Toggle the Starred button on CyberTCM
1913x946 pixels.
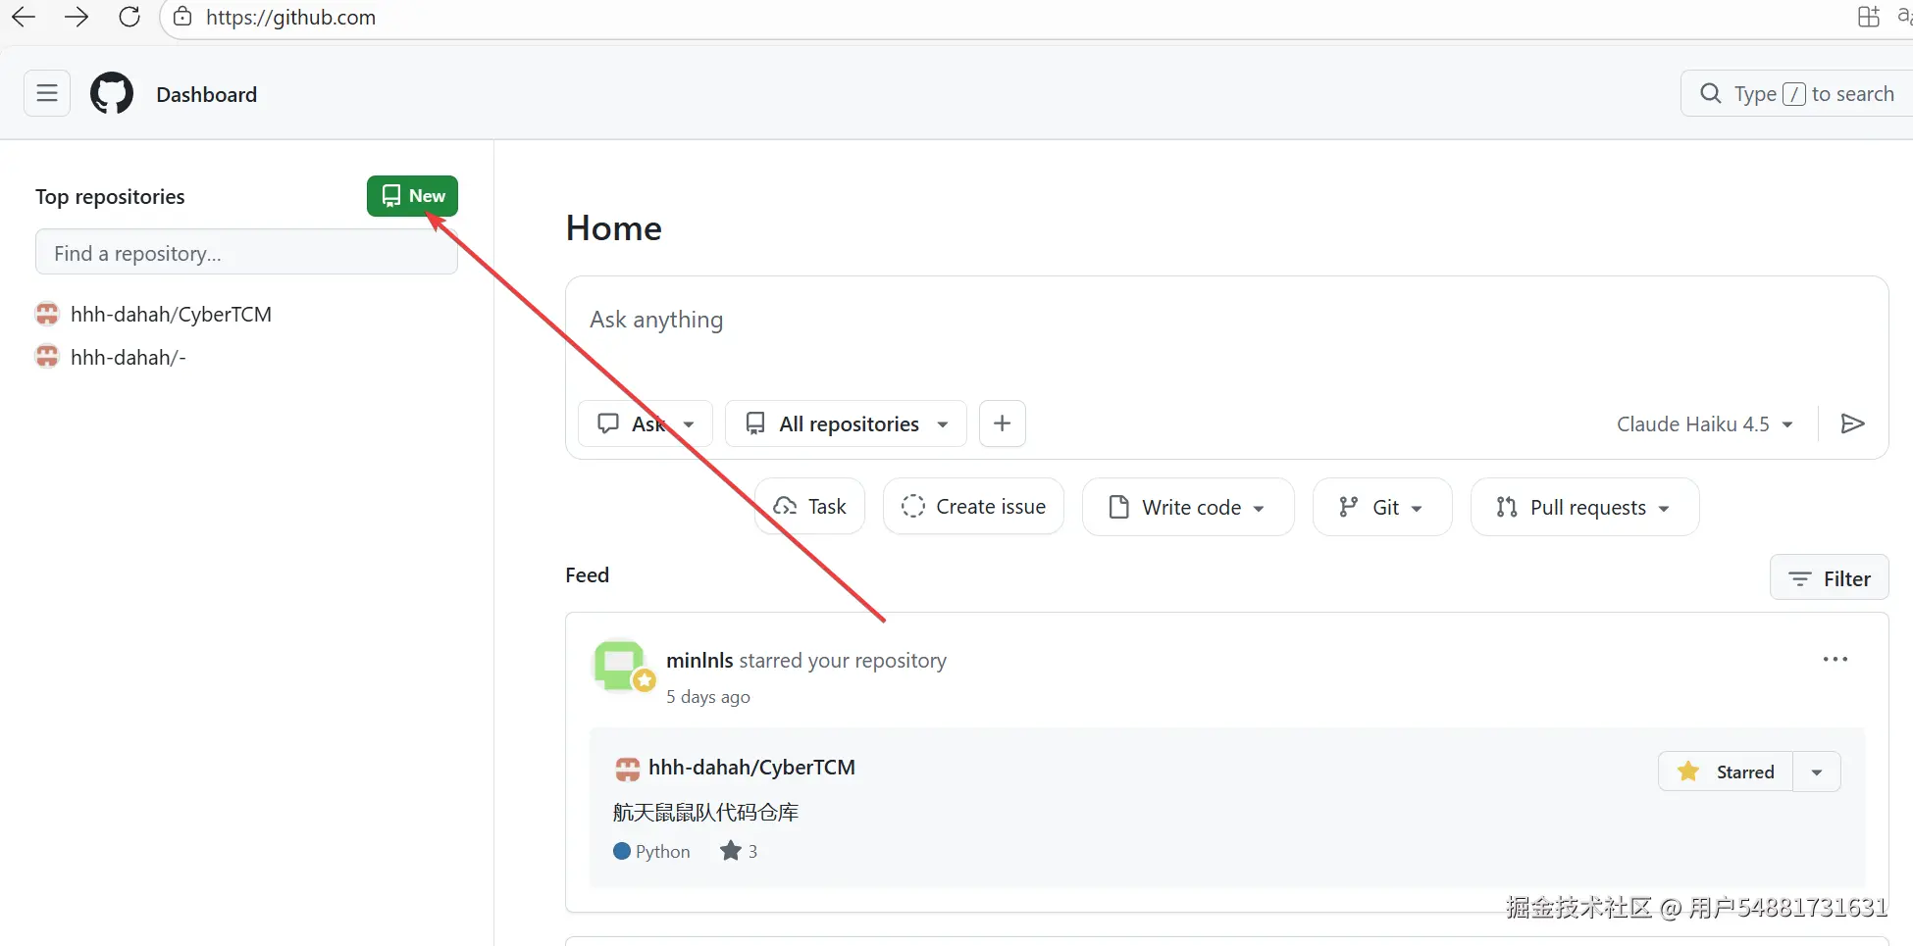pyautogui.click(x=1727, y=772)
